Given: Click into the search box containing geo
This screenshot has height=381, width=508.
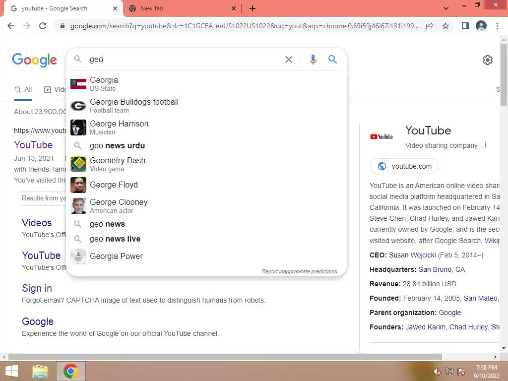Looking at the screenshot, I should tap(185, 60).
